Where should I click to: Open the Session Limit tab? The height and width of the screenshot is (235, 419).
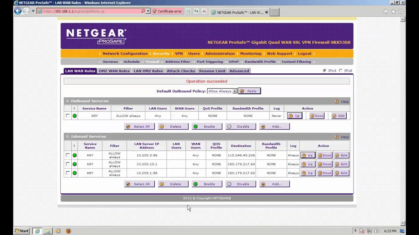pyautogui.click(x=212, y=71)
